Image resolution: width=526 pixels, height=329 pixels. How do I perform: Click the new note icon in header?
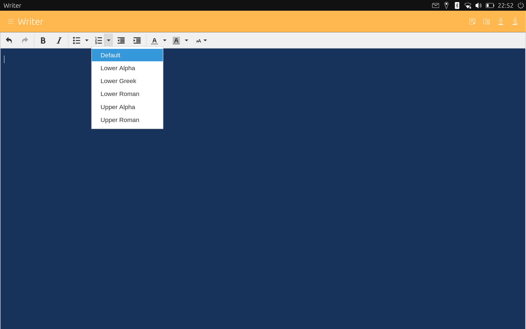pyautogui.click(x=472, y=21)
